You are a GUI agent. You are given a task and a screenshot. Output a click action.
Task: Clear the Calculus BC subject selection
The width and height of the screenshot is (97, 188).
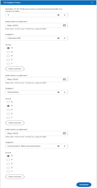[58, 38]
